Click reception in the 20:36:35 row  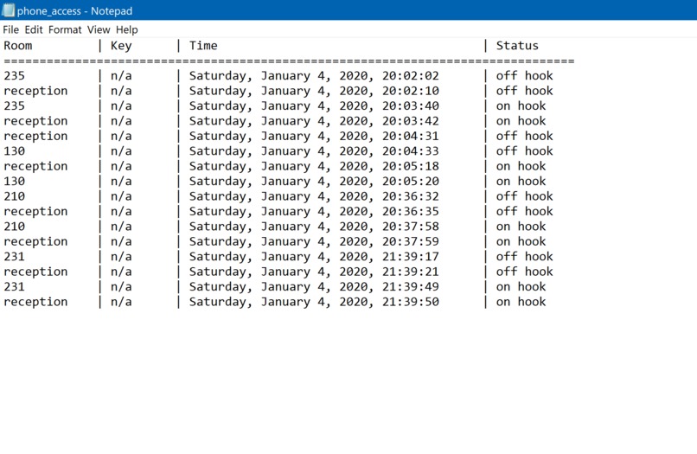pos(35,212)
